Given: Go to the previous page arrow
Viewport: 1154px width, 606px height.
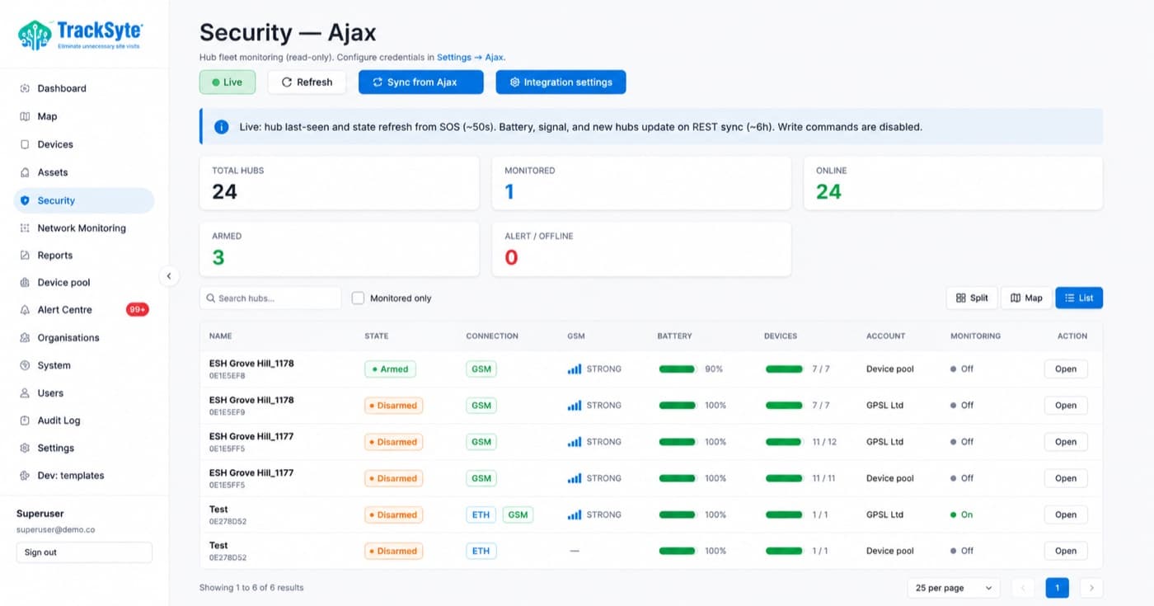Looking at the screenshot, I should 1023,588.
